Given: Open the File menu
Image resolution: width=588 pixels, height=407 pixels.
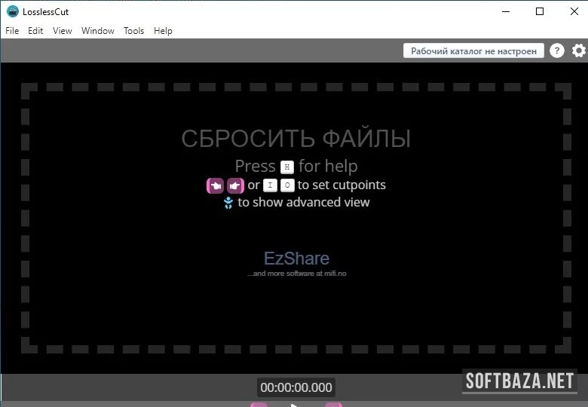Looking at the screenshot, I should (x=12, y=31).
